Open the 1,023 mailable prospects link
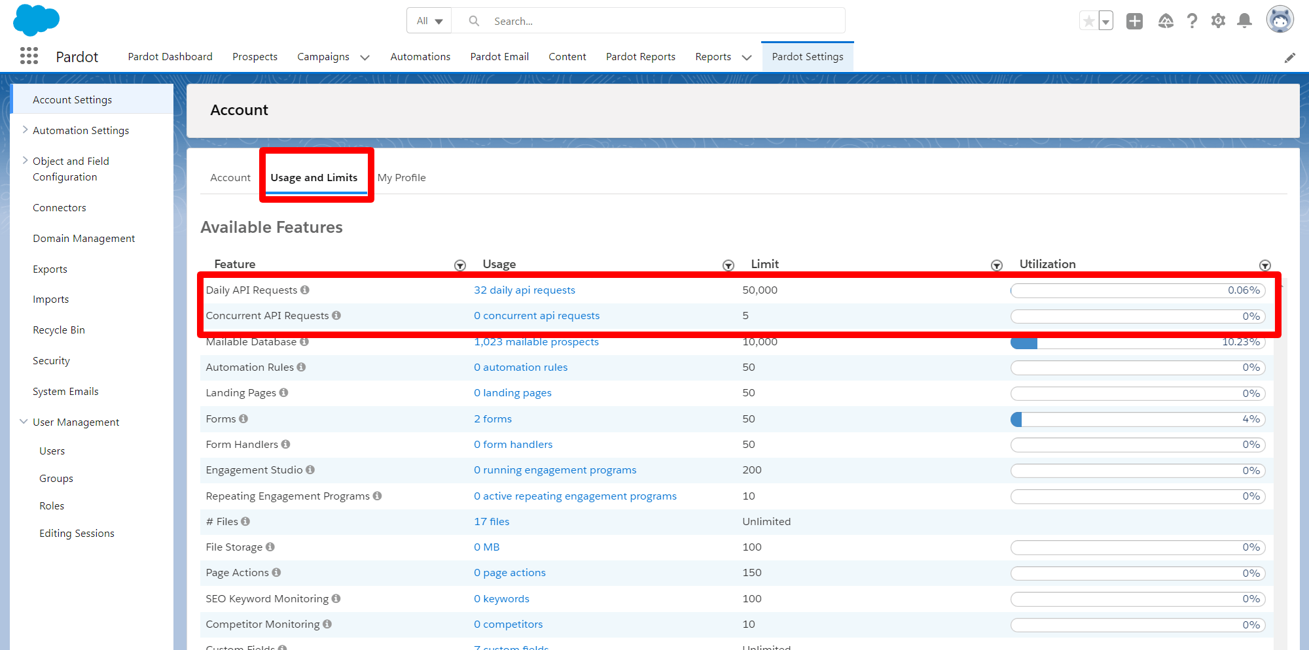This screenshot has width=1309, height=650. pyautogui.click(x=536, y=342)
